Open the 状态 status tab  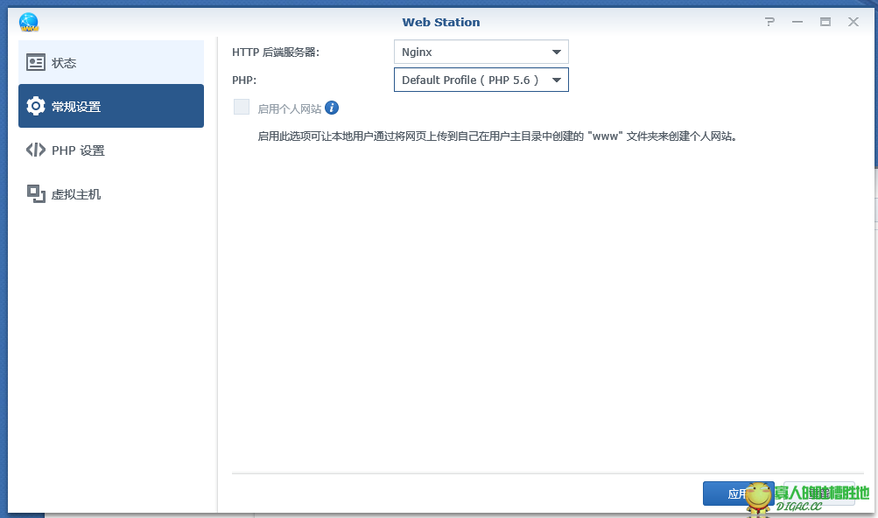111,62
